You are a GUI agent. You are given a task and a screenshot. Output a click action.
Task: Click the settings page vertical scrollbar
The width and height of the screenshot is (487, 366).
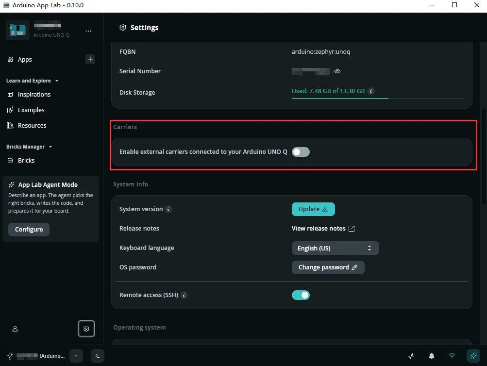pos(484,156)
